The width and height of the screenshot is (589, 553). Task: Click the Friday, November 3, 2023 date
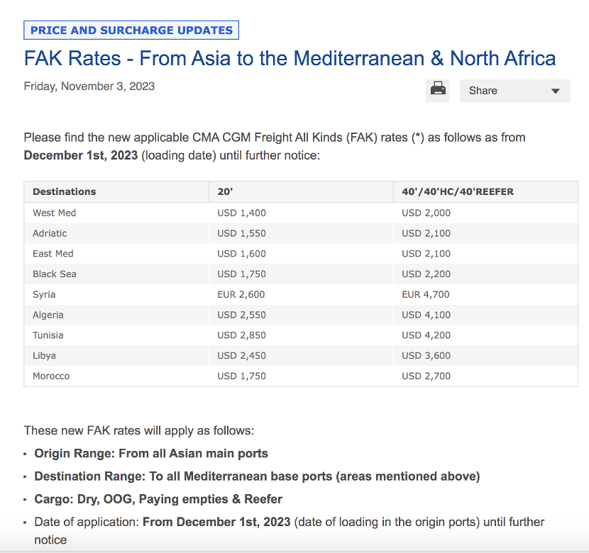[x=89, y=86]
